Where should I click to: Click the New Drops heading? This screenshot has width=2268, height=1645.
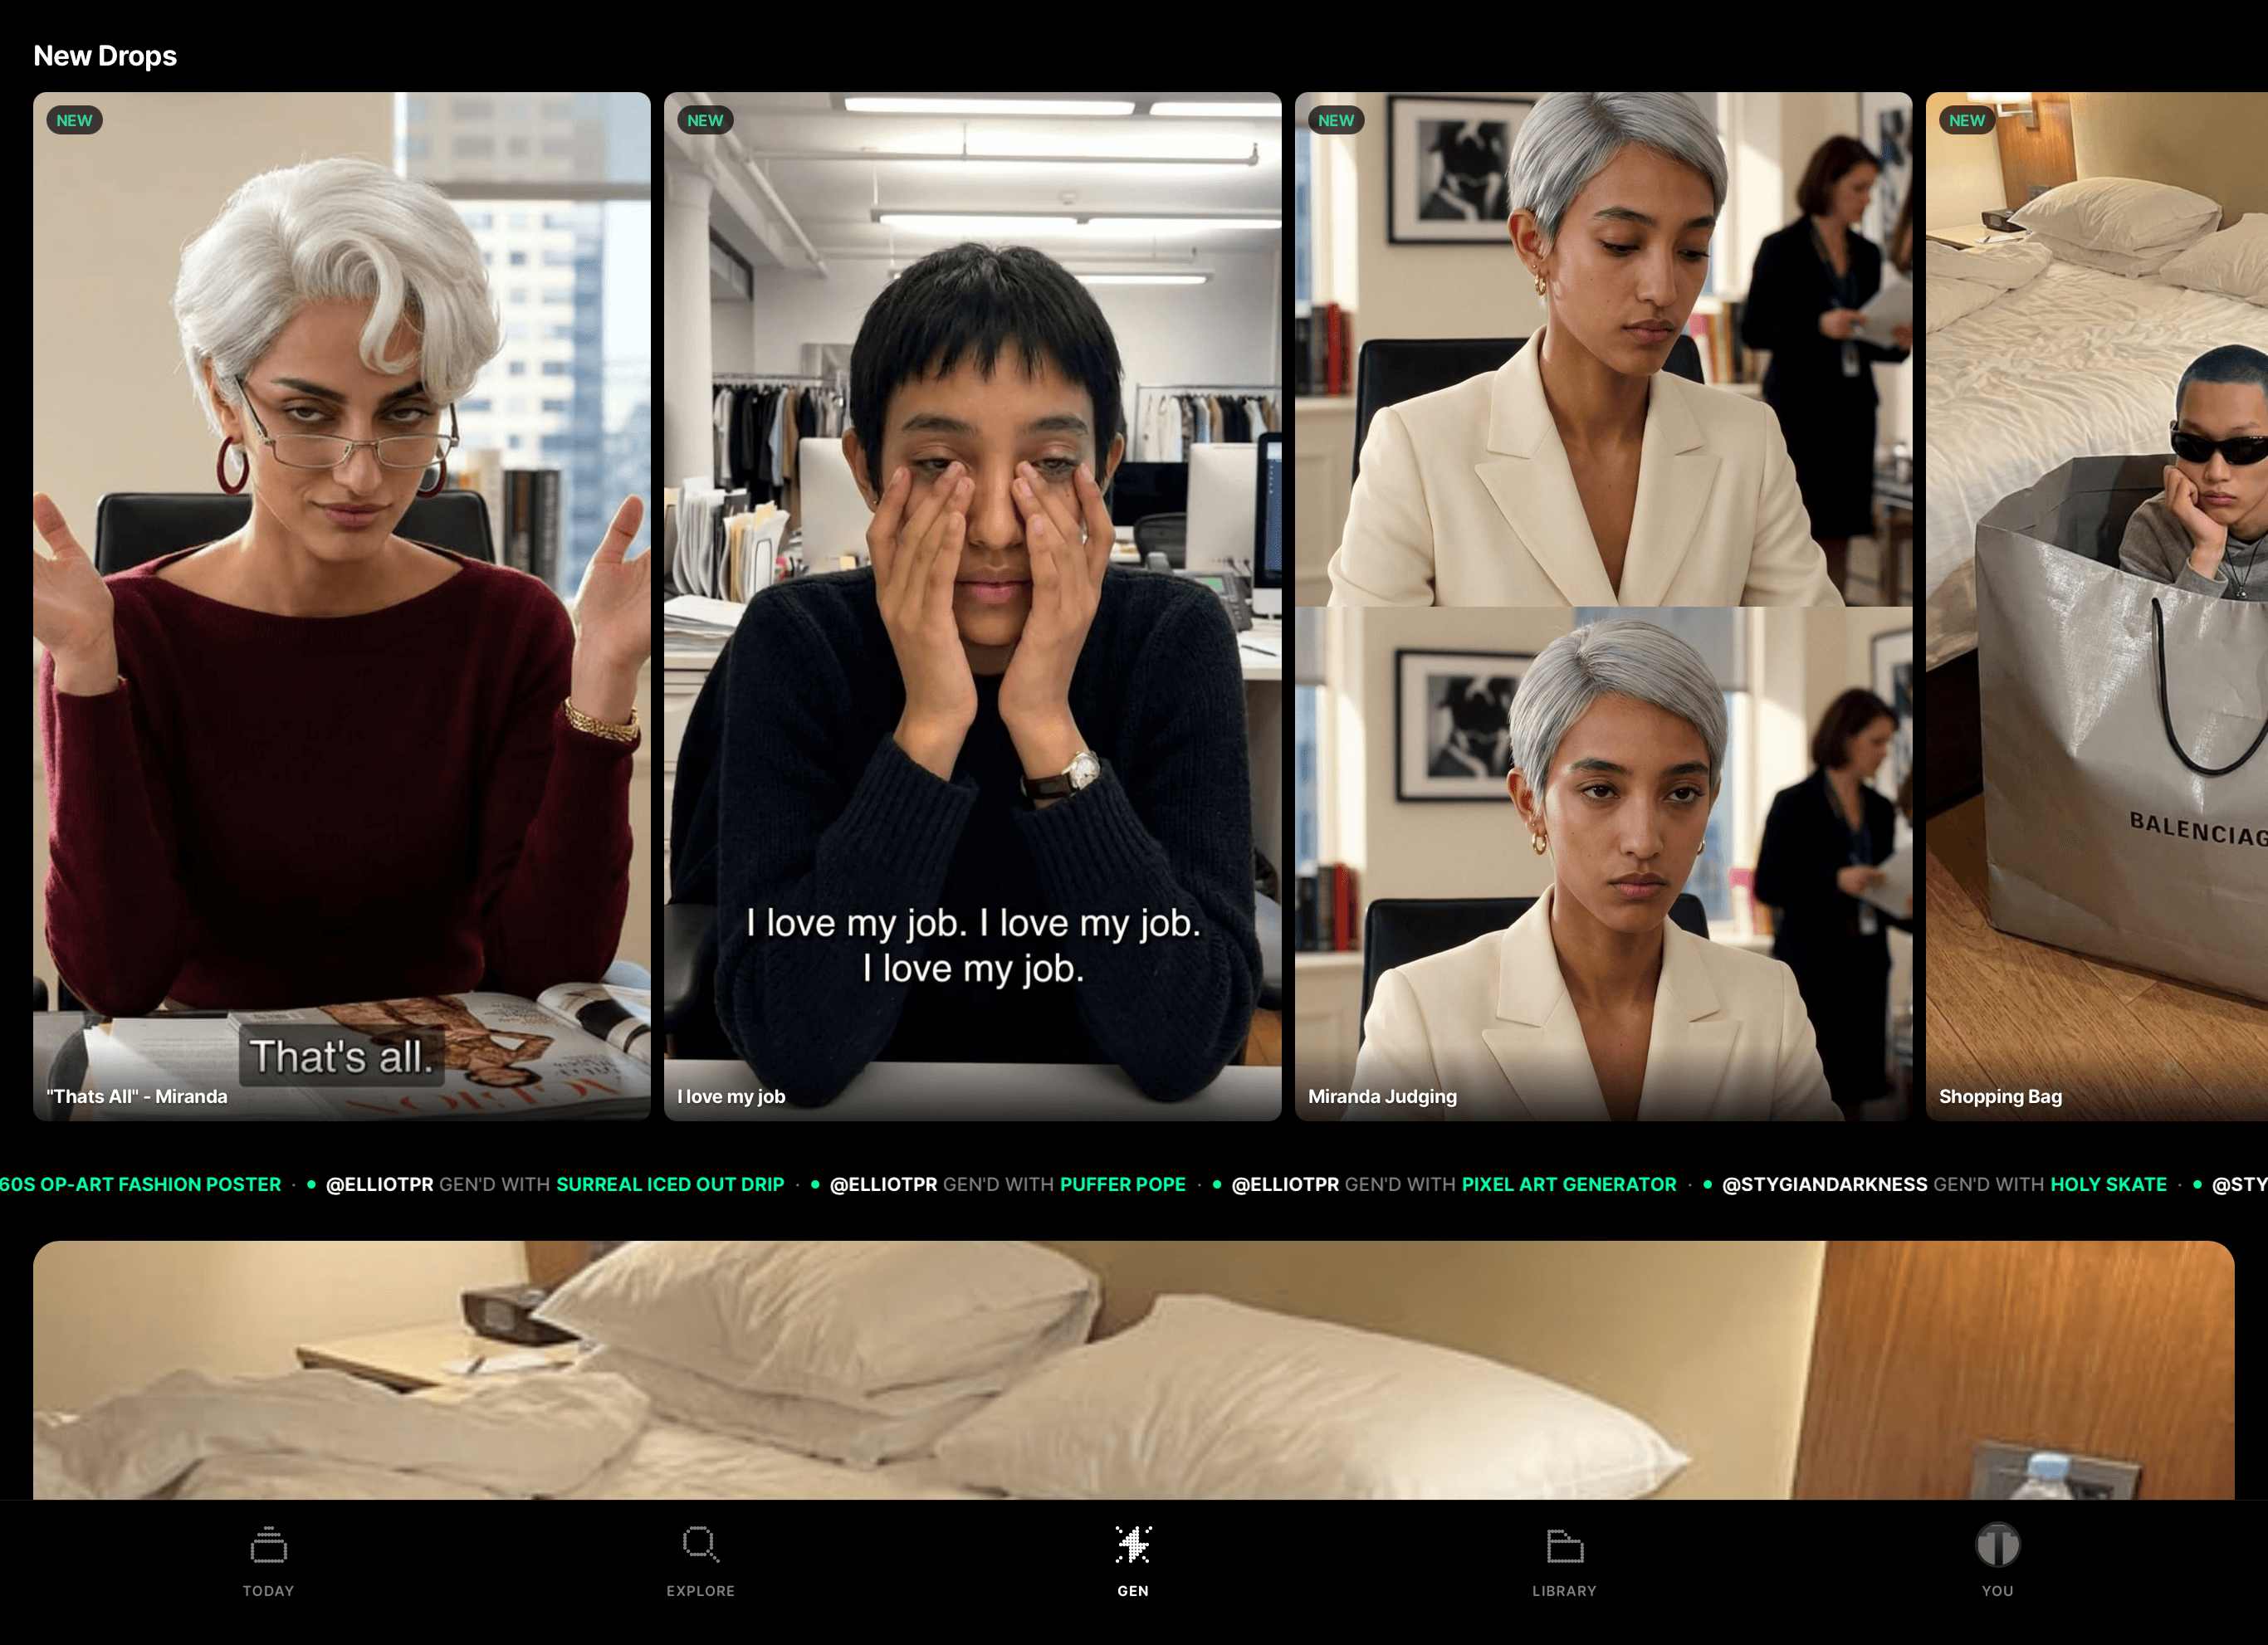point(105,56)
